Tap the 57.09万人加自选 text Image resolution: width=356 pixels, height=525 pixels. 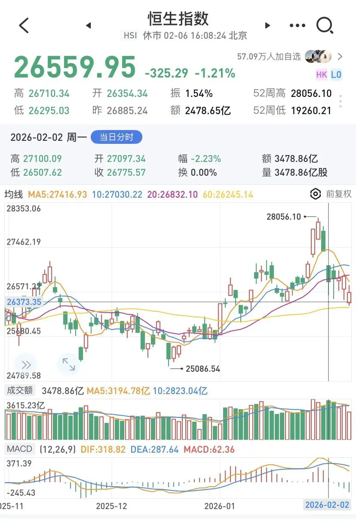click(269, 56)
